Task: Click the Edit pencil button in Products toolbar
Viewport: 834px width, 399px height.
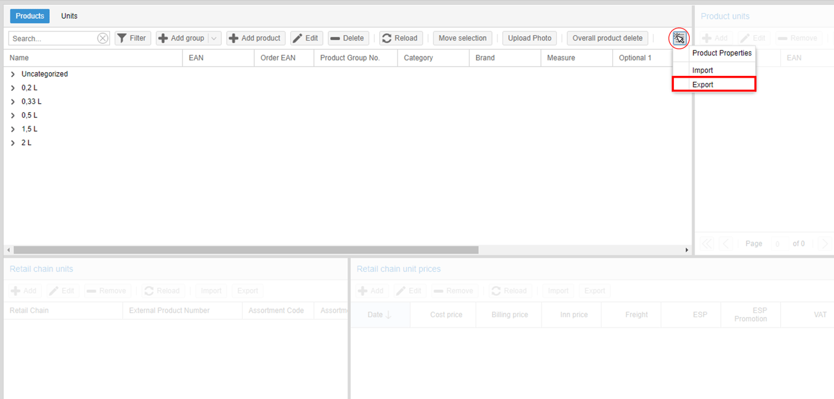Action: point(307,38)
